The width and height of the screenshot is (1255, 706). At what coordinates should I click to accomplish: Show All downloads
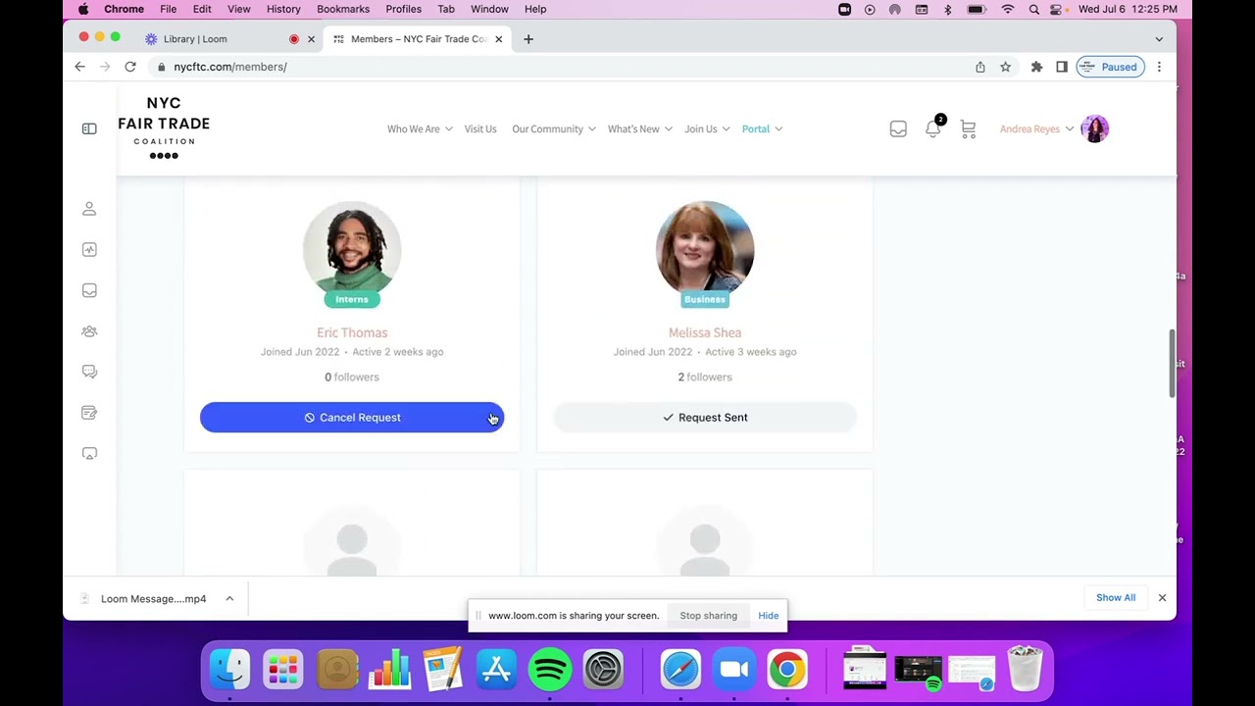1116,597
